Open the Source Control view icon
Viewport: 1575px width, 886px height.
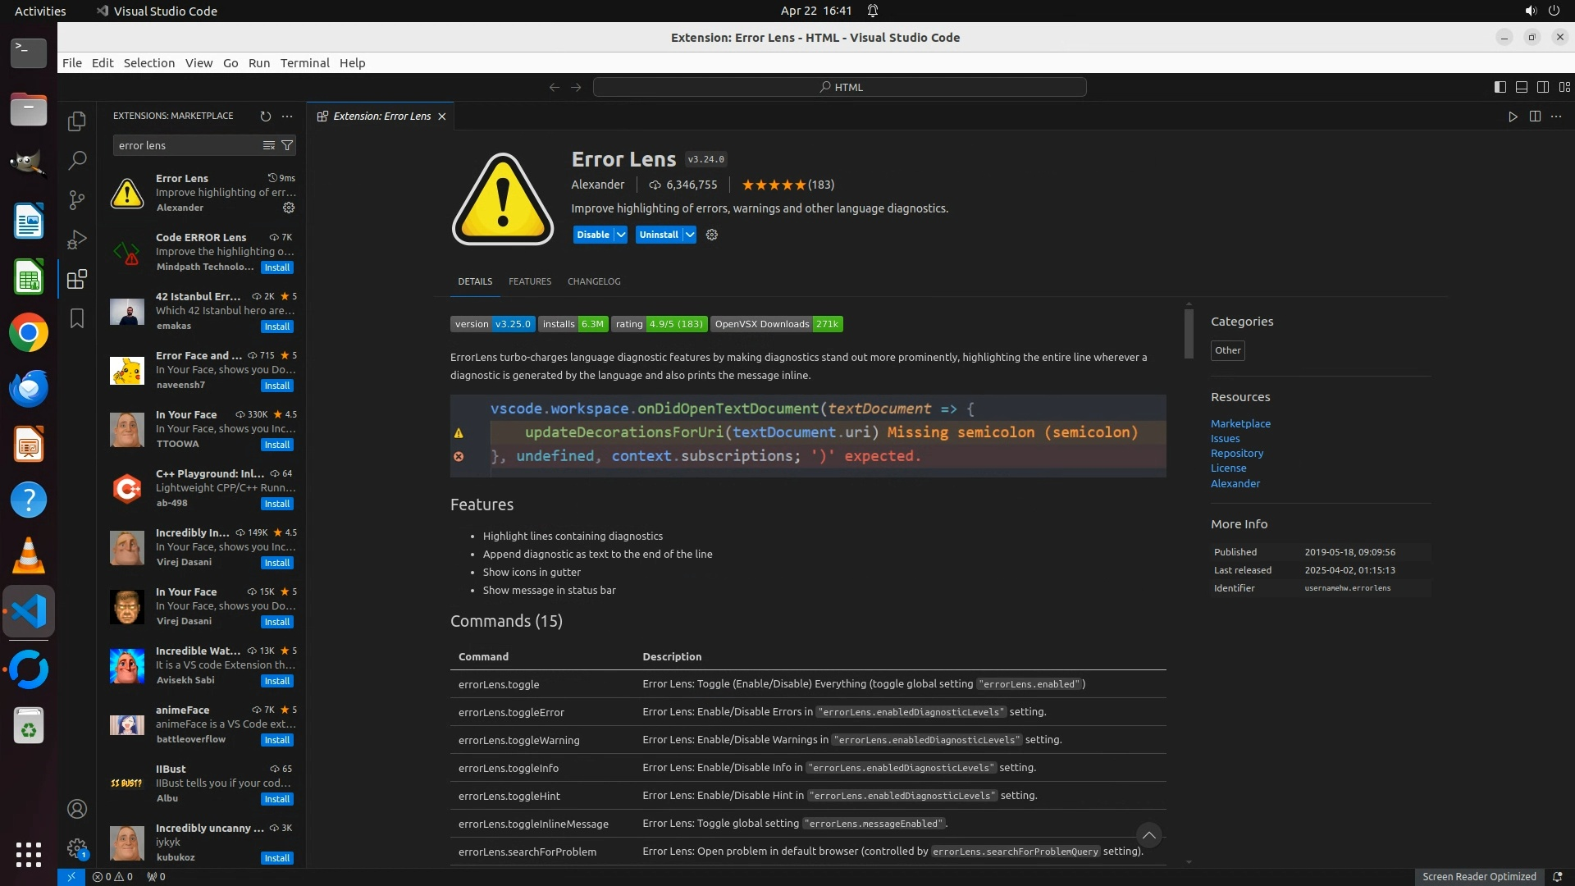coord(77,199)
